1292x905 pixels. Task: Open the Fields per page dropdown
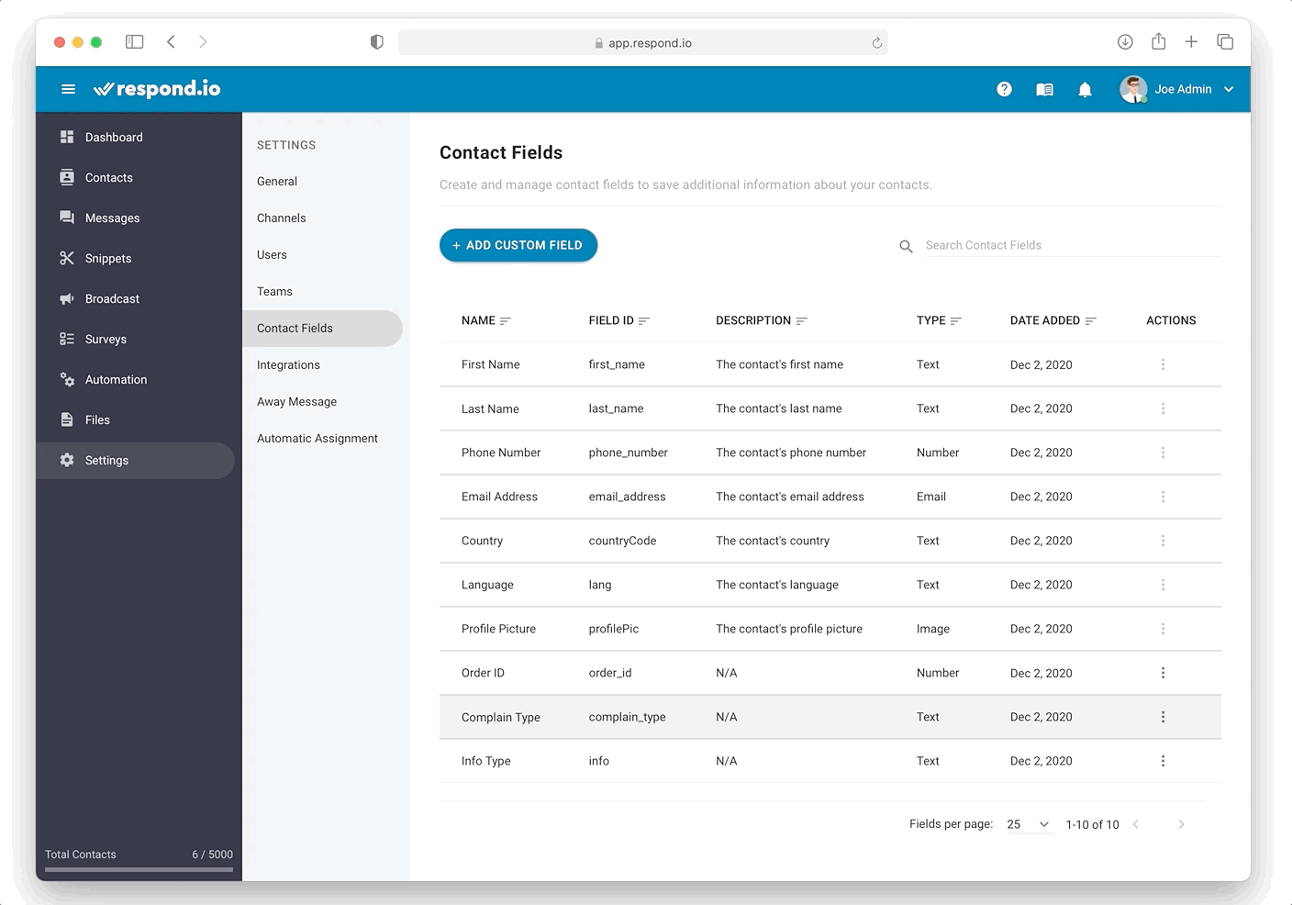[1028, 824]
